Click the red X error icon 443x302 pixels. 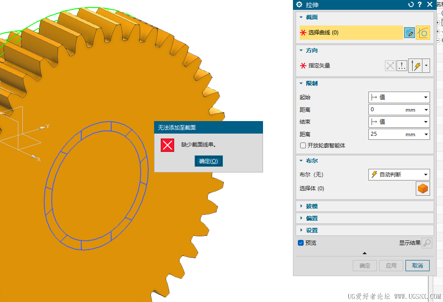(167, 145)
